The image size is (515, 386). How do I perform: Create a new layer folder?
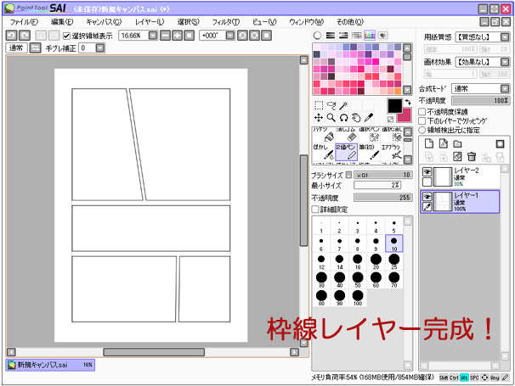(457, 143)
